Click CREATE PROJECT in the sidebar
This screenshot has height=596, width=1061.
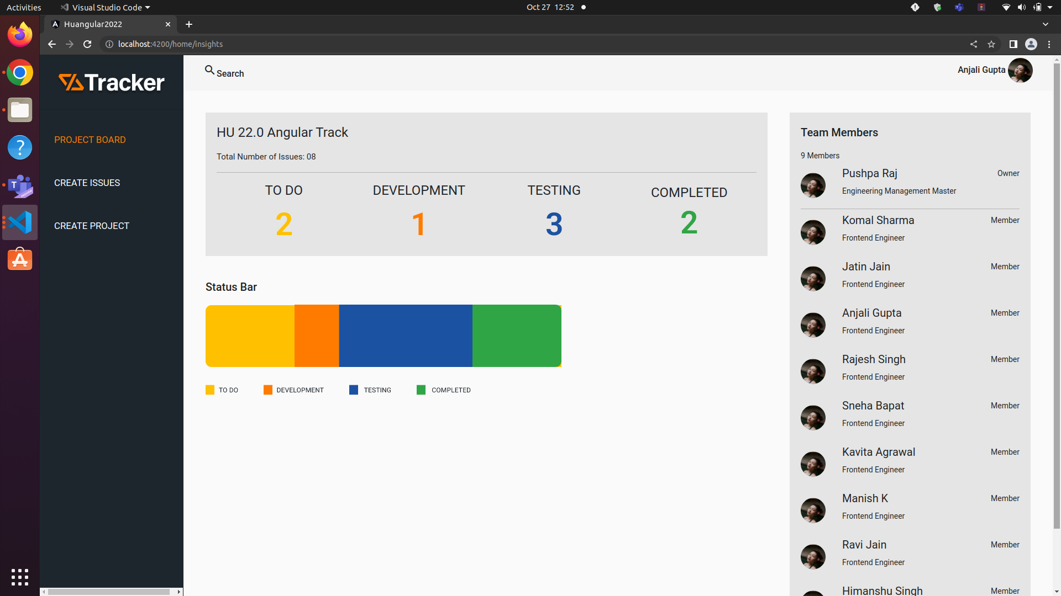(91, 226)
